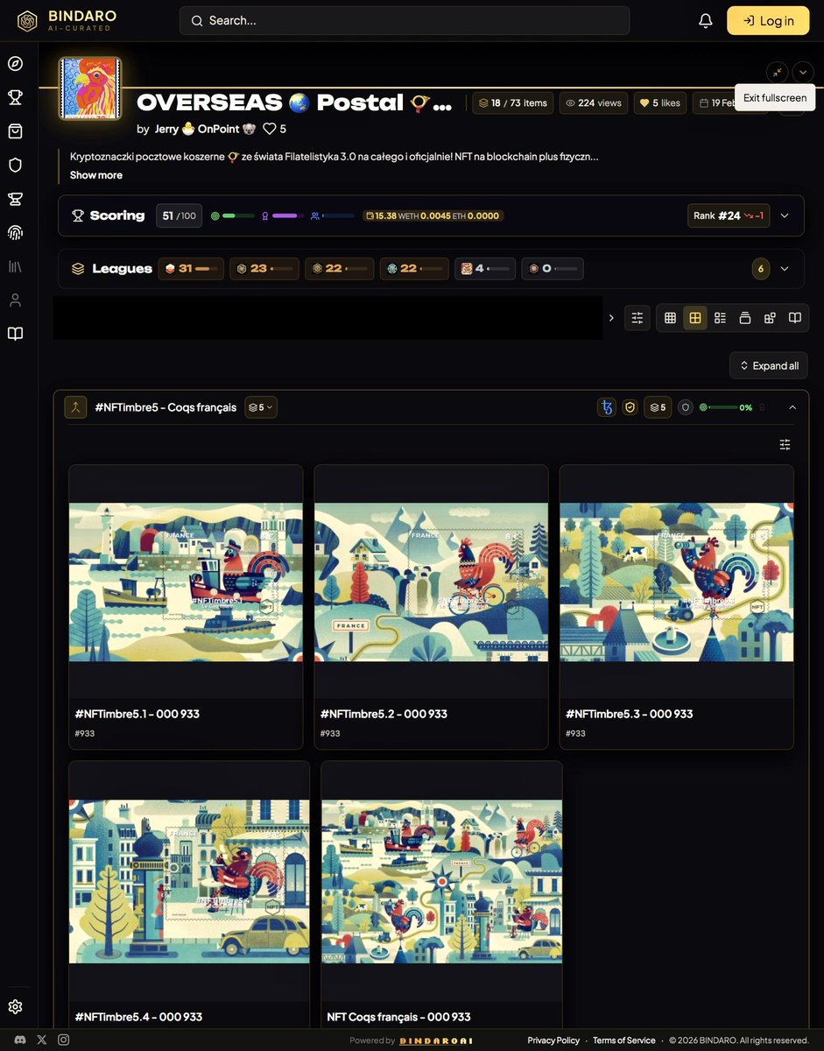
Task: Click the grey shield icon near 0%
Action: 686,407
